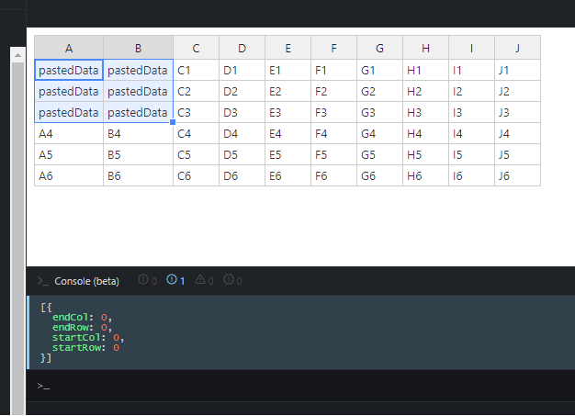Select column header F
The height and width of the screenshot is (416, 575).
click(333, 48)
